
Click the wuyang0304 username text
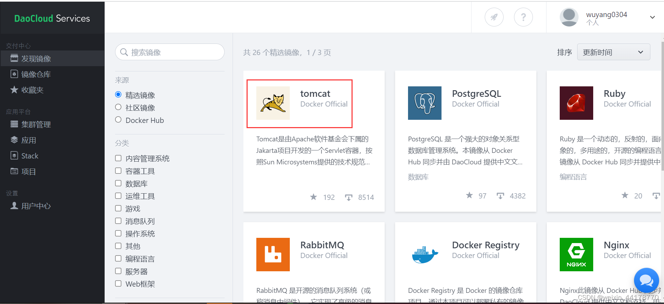point(606,15)
